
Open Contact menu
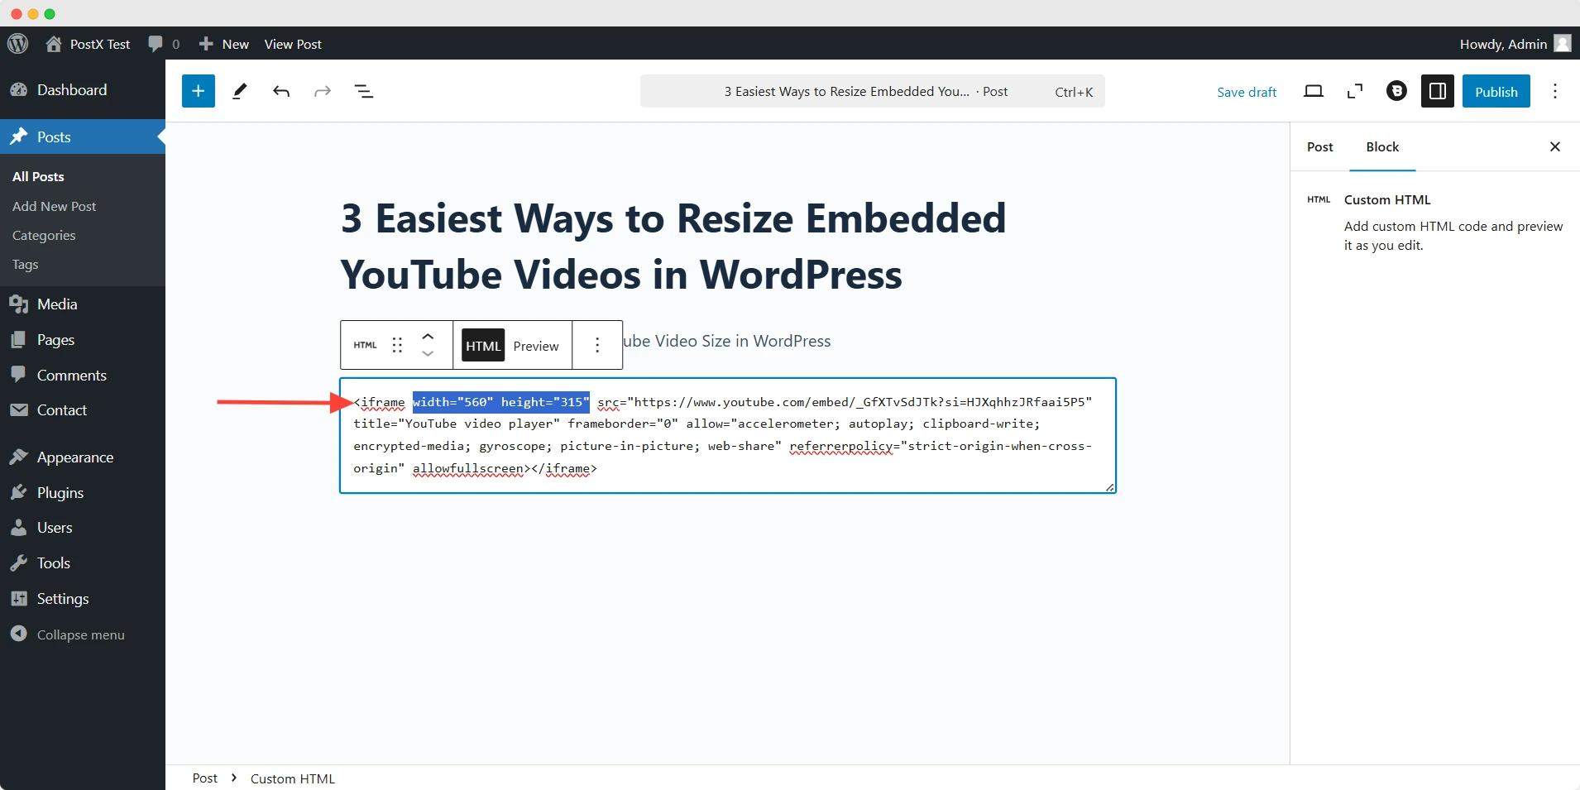point(83,409)
